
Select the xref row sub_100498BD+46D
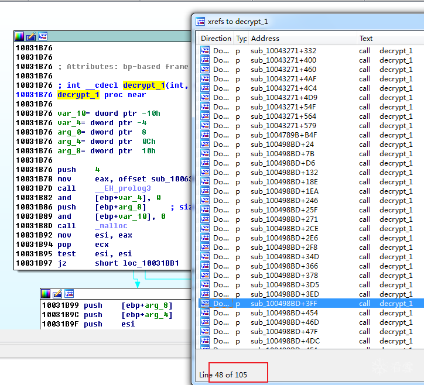(311, 322)
